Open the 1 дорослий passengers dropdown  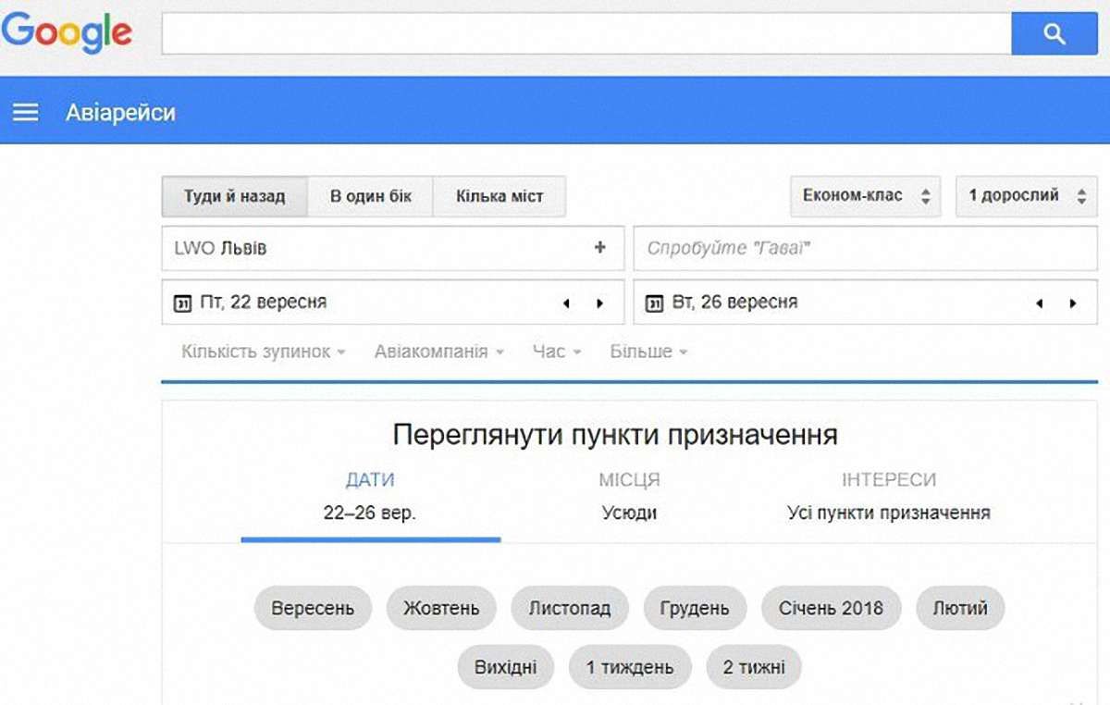pos(1027,196)
